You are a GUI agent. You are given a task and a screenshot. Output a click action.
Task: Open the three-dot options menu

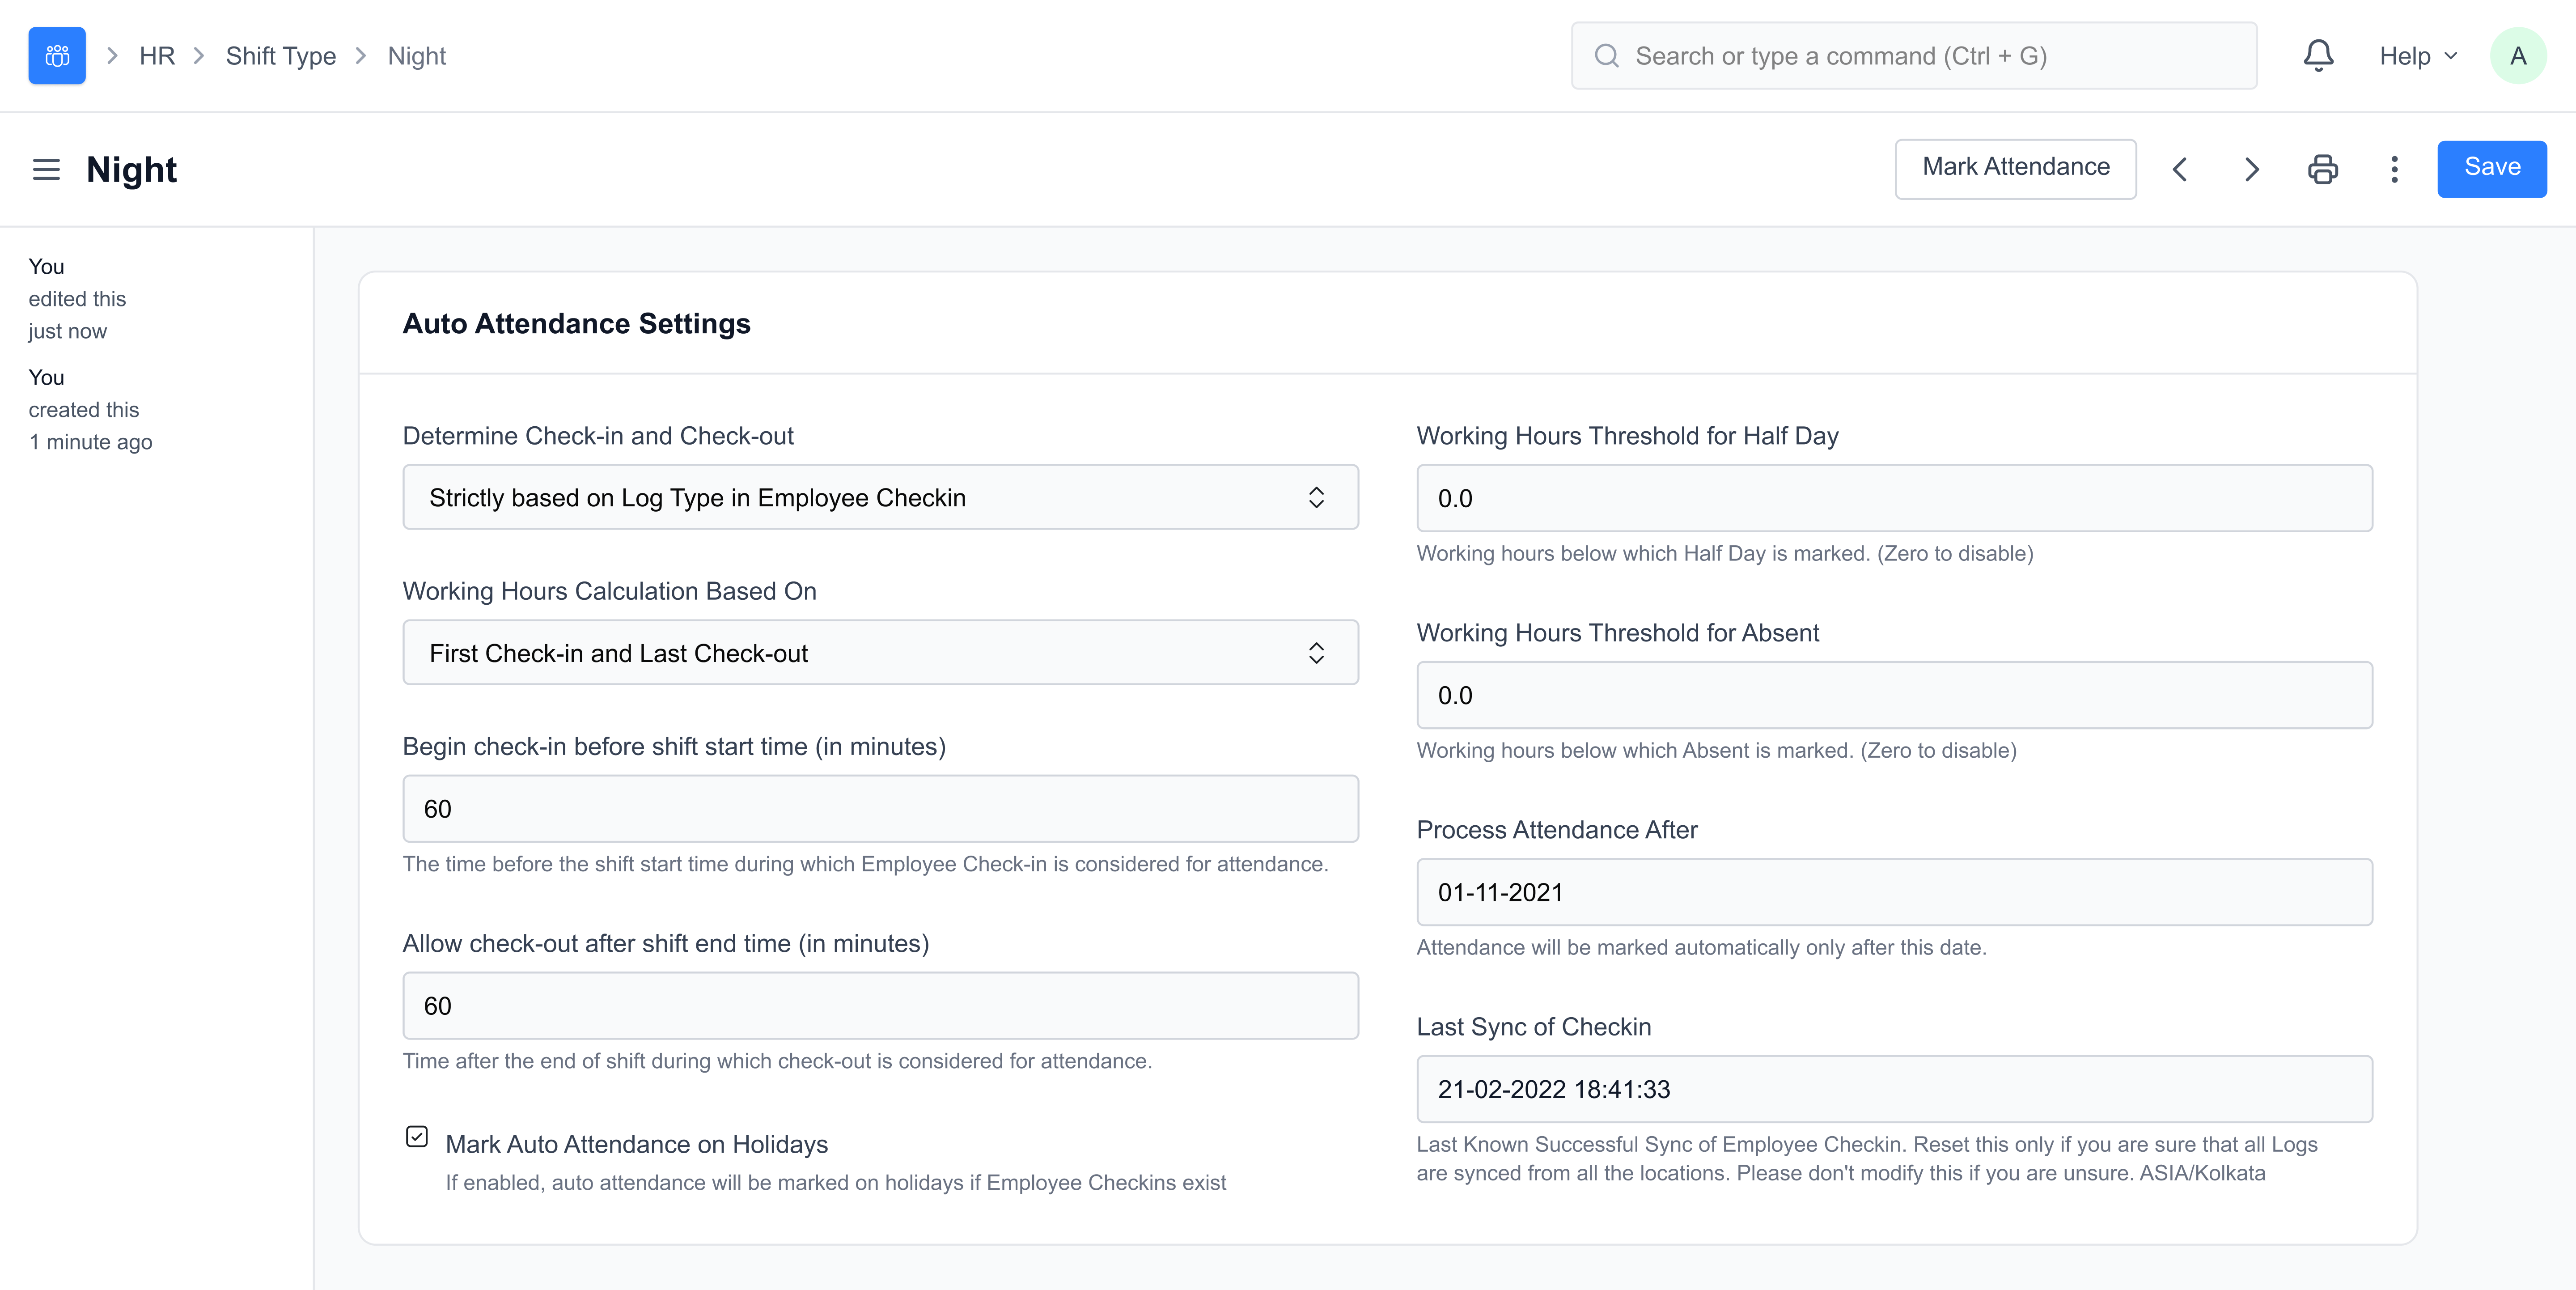(x=2394, y=169)
